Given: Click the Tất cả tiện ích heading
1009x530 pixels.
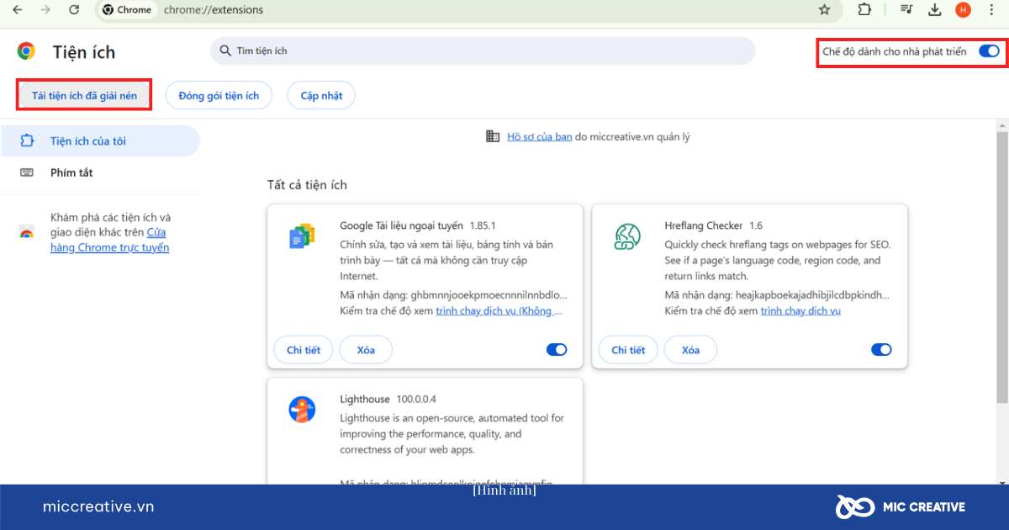Looking at the screenshot, I should tap(307, 185).
